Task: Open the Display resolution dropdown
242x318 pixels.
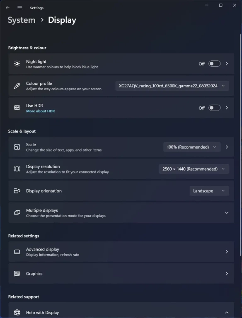Action: (194, 169)
